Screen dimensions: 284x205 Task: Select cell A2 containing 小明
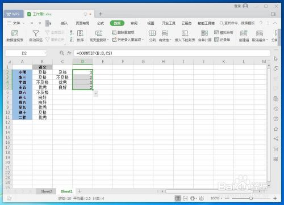click(22, 72)
